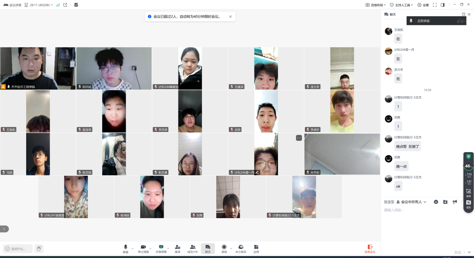
Task: Open the 邀请 (Invite) icon
Action: [177, 249]
